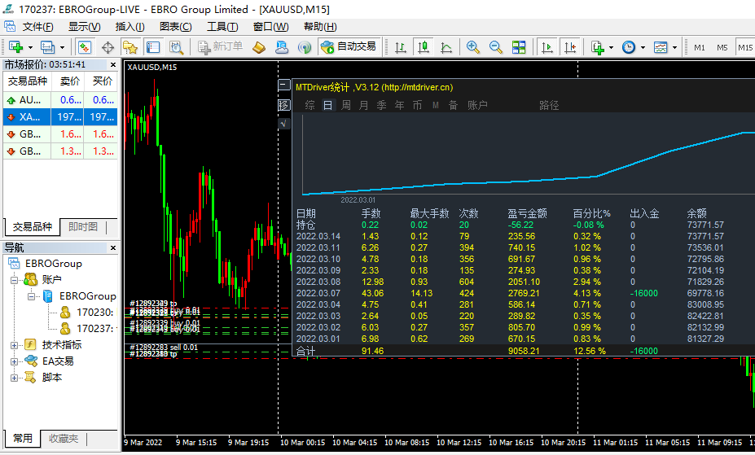Open the periods dropdown arrow
This screenshot has width=755, height=455.
(x=643, y=47)
